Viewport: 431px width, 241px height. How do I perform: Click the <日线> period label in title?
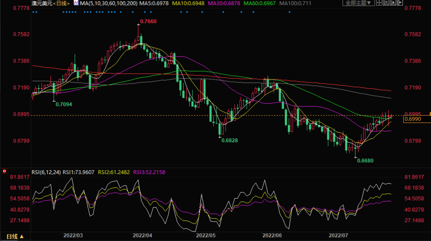coord(61,3)
